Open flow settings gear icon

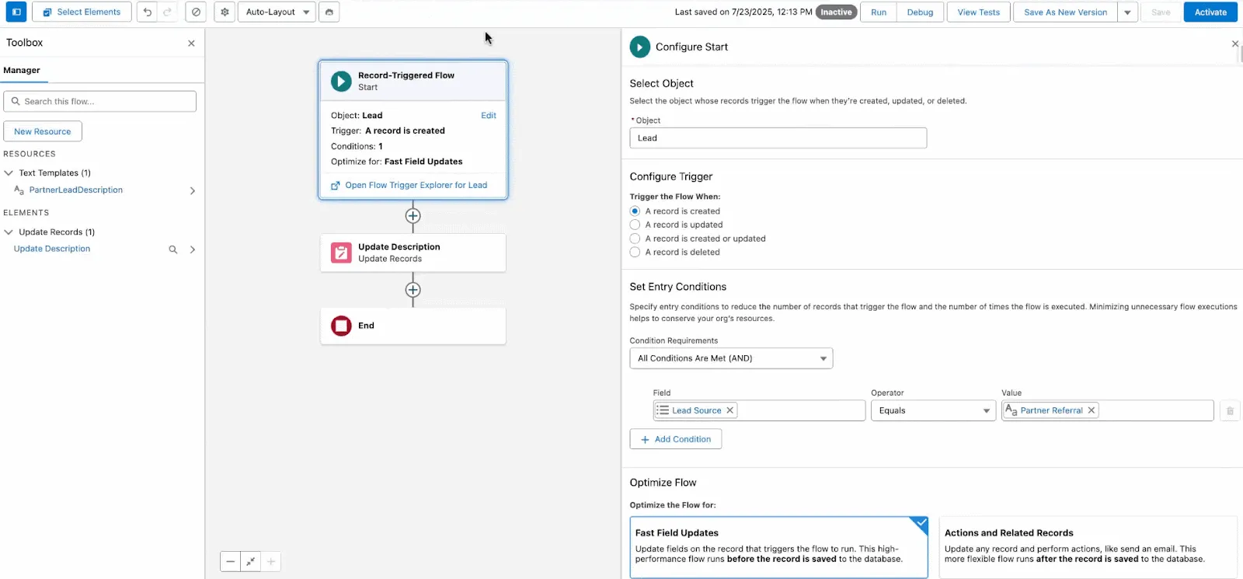(x=225, y=12)
